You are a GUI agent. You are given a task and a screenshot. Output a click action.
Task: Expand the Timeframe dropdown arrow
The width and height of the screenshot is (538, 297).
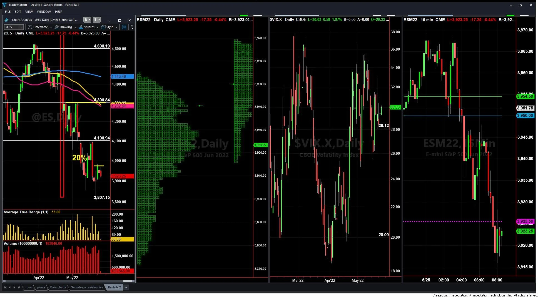[51, 27]
